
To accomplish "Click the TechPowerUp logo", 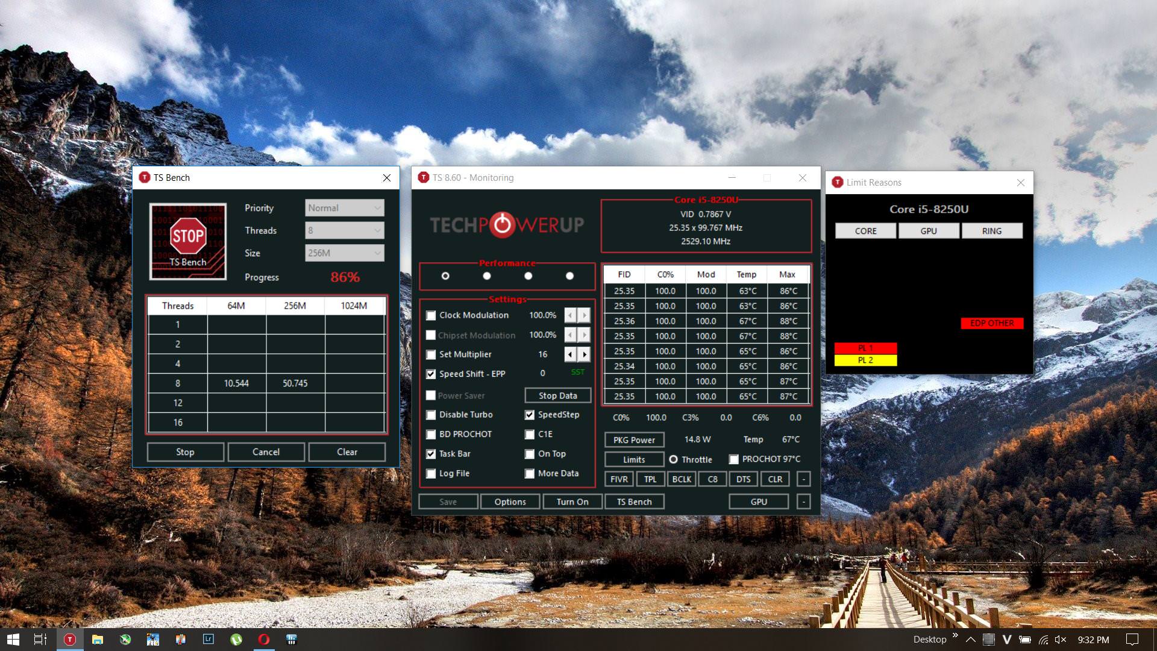I will (507, 225).
